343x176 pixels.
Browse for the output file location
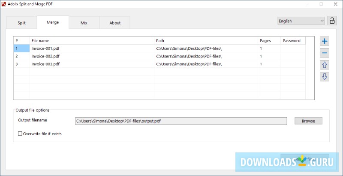point(308,121)
